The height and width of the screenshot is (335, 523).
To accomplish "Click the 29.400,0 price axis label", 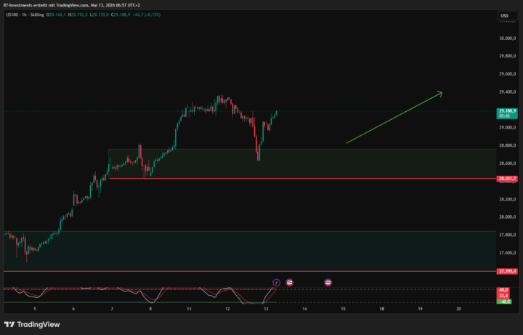I will [507, 92].
